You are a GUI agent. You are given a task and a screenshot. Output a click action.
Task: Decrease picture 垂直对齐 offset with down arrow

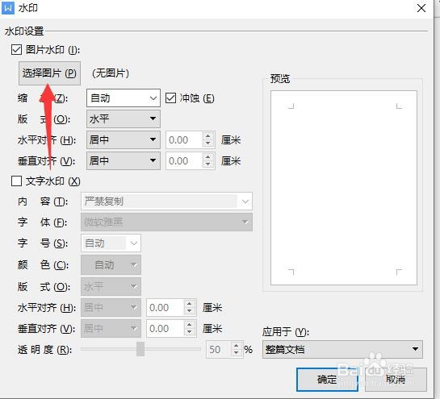208,164
